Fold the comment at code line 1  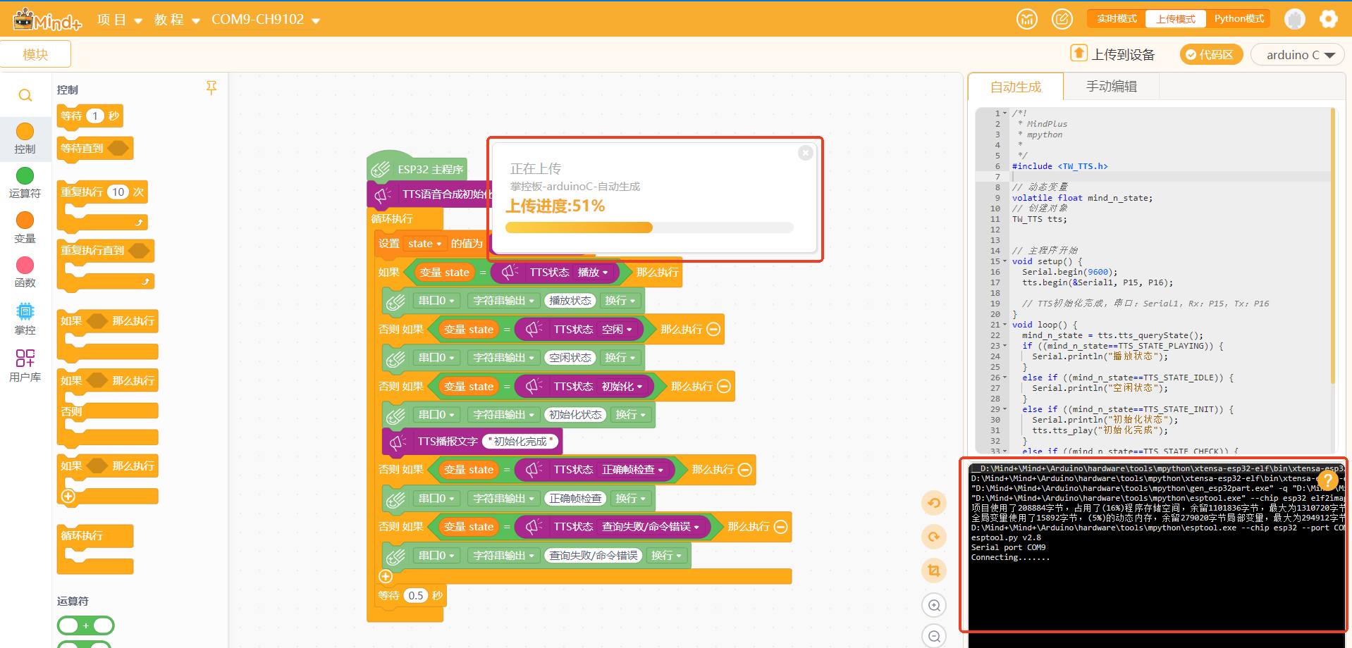tap(1005, 113)
